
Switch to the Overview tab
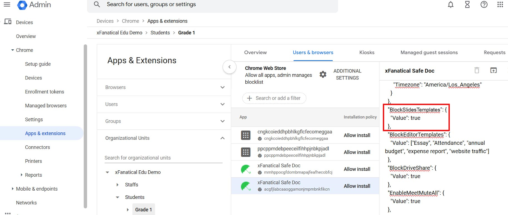256,53
